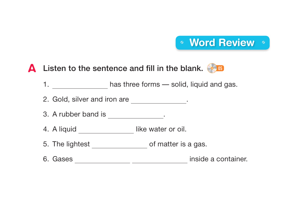Select the blank between 'A liquid' and 'like water'

click(106, 130)
